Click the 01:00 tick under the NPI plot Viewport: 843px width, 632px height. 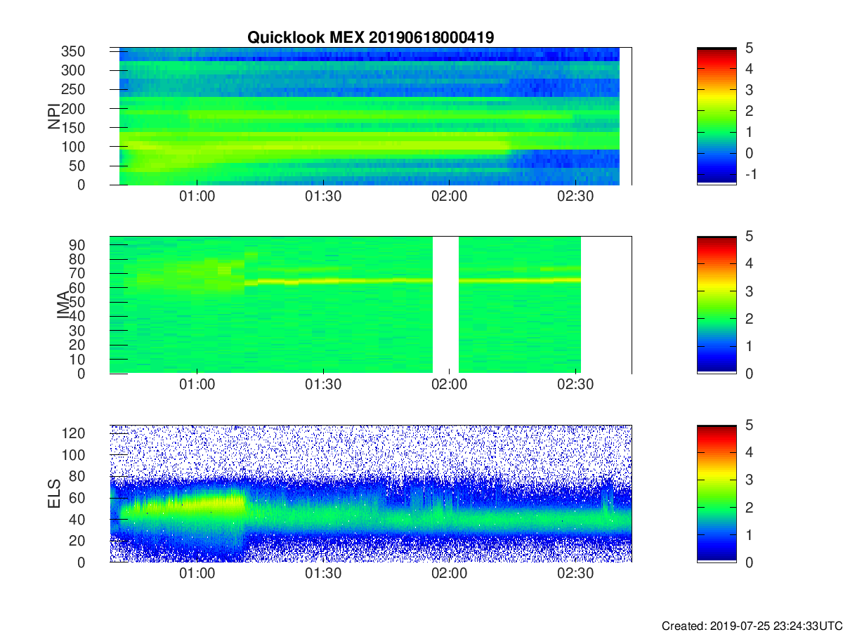pyautogui.click(x=197, y=197)
